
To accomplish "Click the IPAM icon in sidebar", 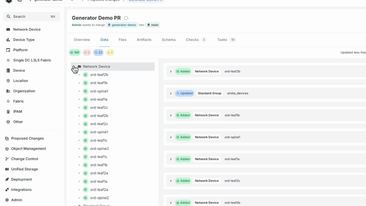I will click(x=8, y=112).
